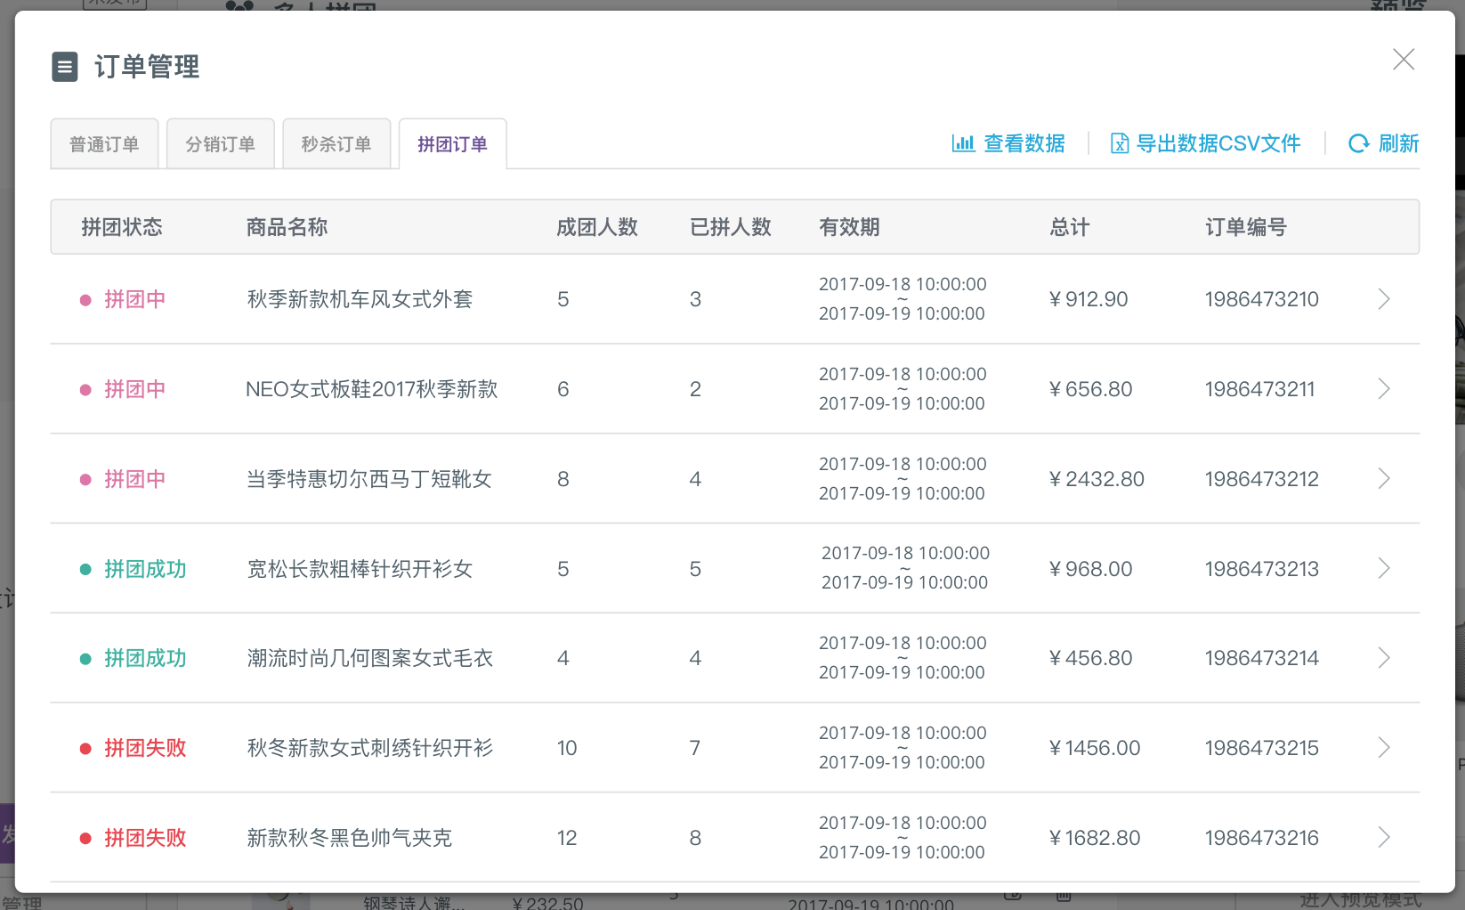
Task: Expand order 1986473210 with its chevron
Action: pyautogui.click(x=1384, y=299)
